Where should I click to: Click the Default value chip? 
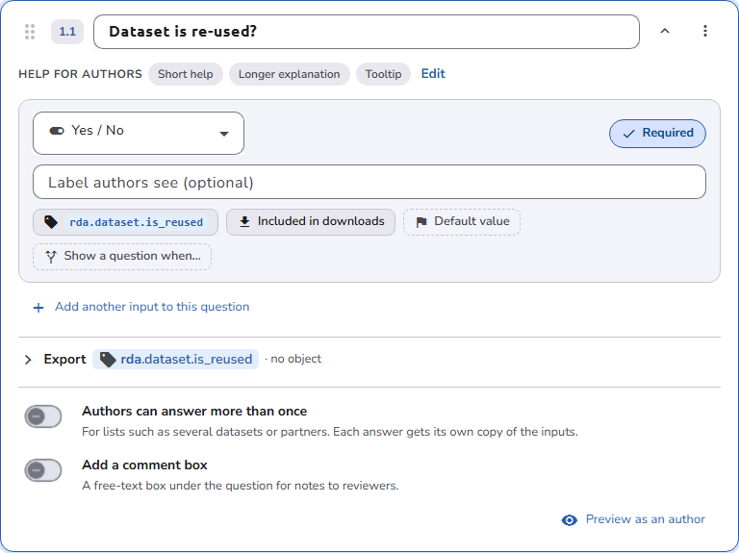(462, 222)
